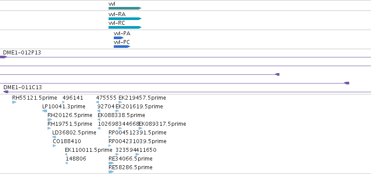Select the vvl-RA transcript arrow
Screen dimensions: 371x174
pyautogui.click(x=125, y=19)
